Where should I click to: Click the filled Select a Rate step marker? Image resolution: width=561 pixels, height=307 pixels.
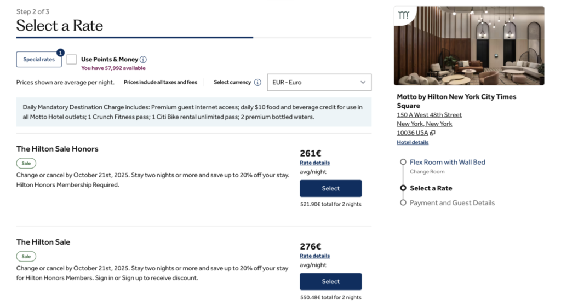click(x=403, y=188)
